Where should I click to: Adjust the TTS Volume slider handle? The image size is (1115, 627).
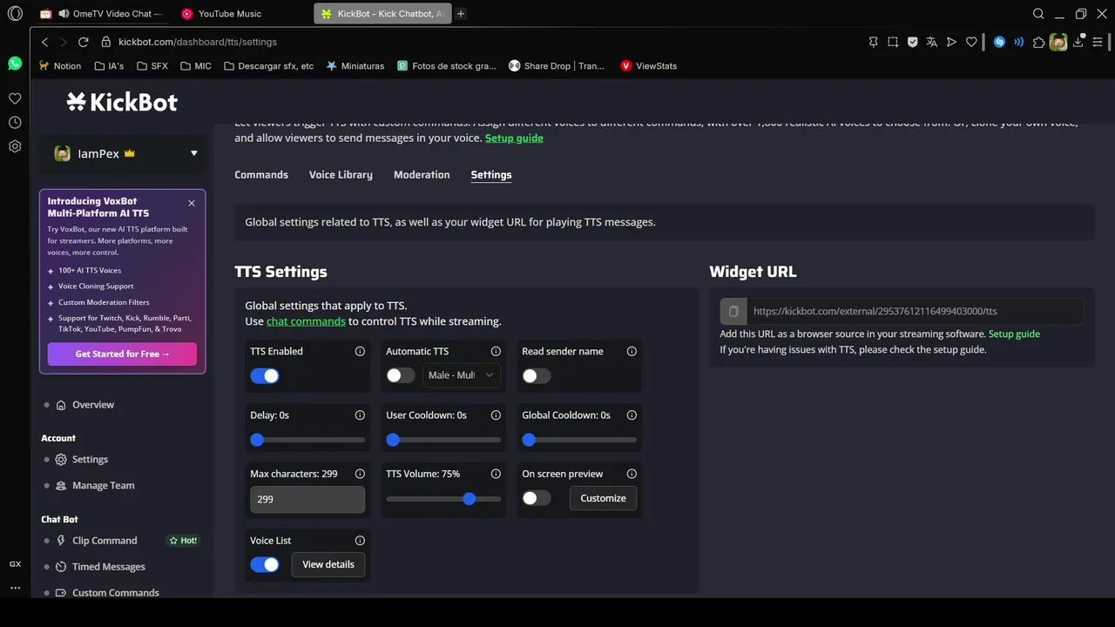(x=470, y=499)
